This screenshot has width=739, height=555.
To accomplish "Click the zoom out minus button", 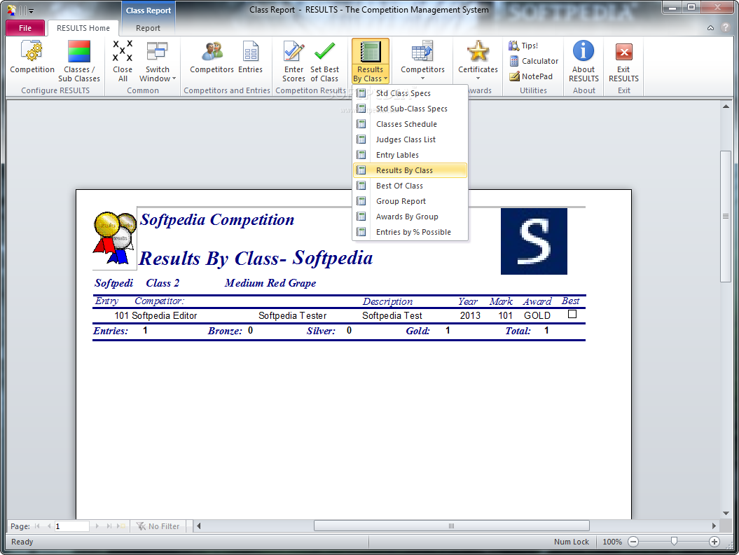I will point(633,542).
